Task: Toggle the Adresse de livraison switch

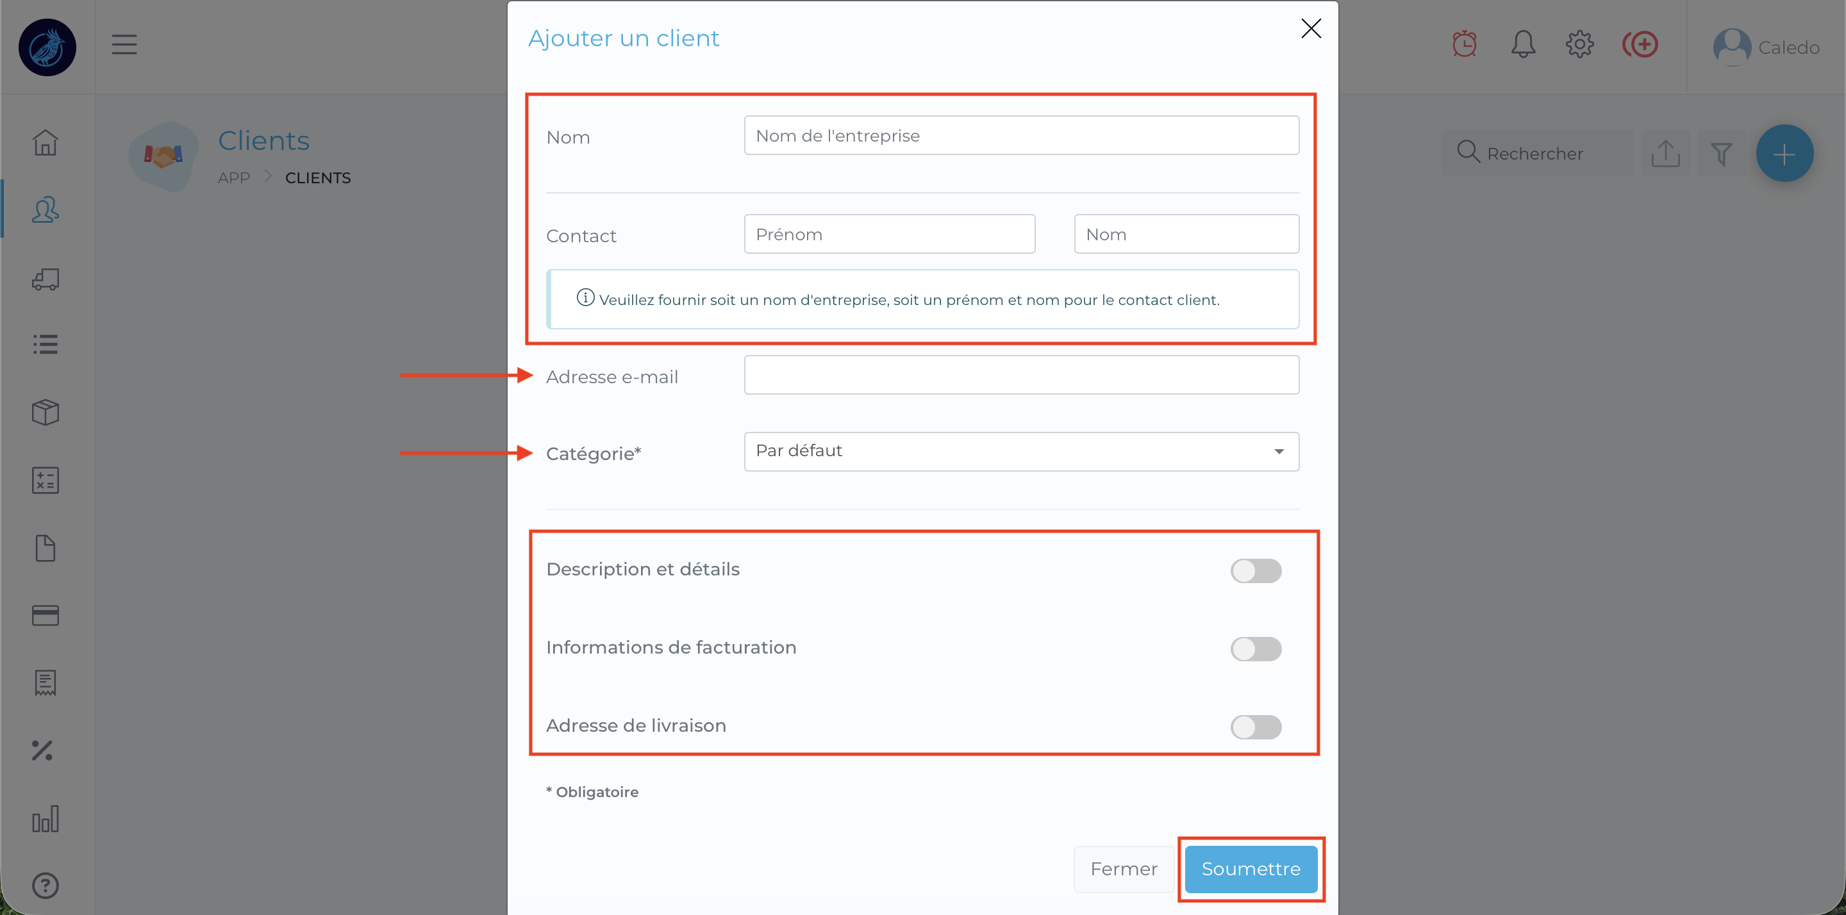Action: coord(1256,727)
